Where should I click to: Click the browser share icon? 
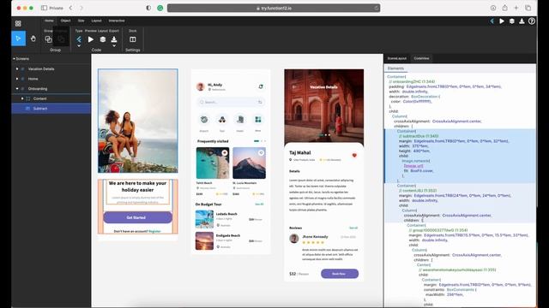pos(504,8)
